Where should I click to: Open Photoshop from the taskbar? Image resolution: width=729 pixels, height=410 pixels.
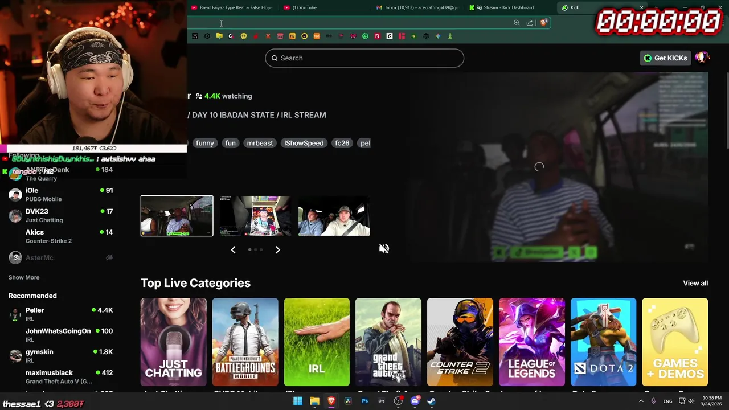(x=364, y=401)
